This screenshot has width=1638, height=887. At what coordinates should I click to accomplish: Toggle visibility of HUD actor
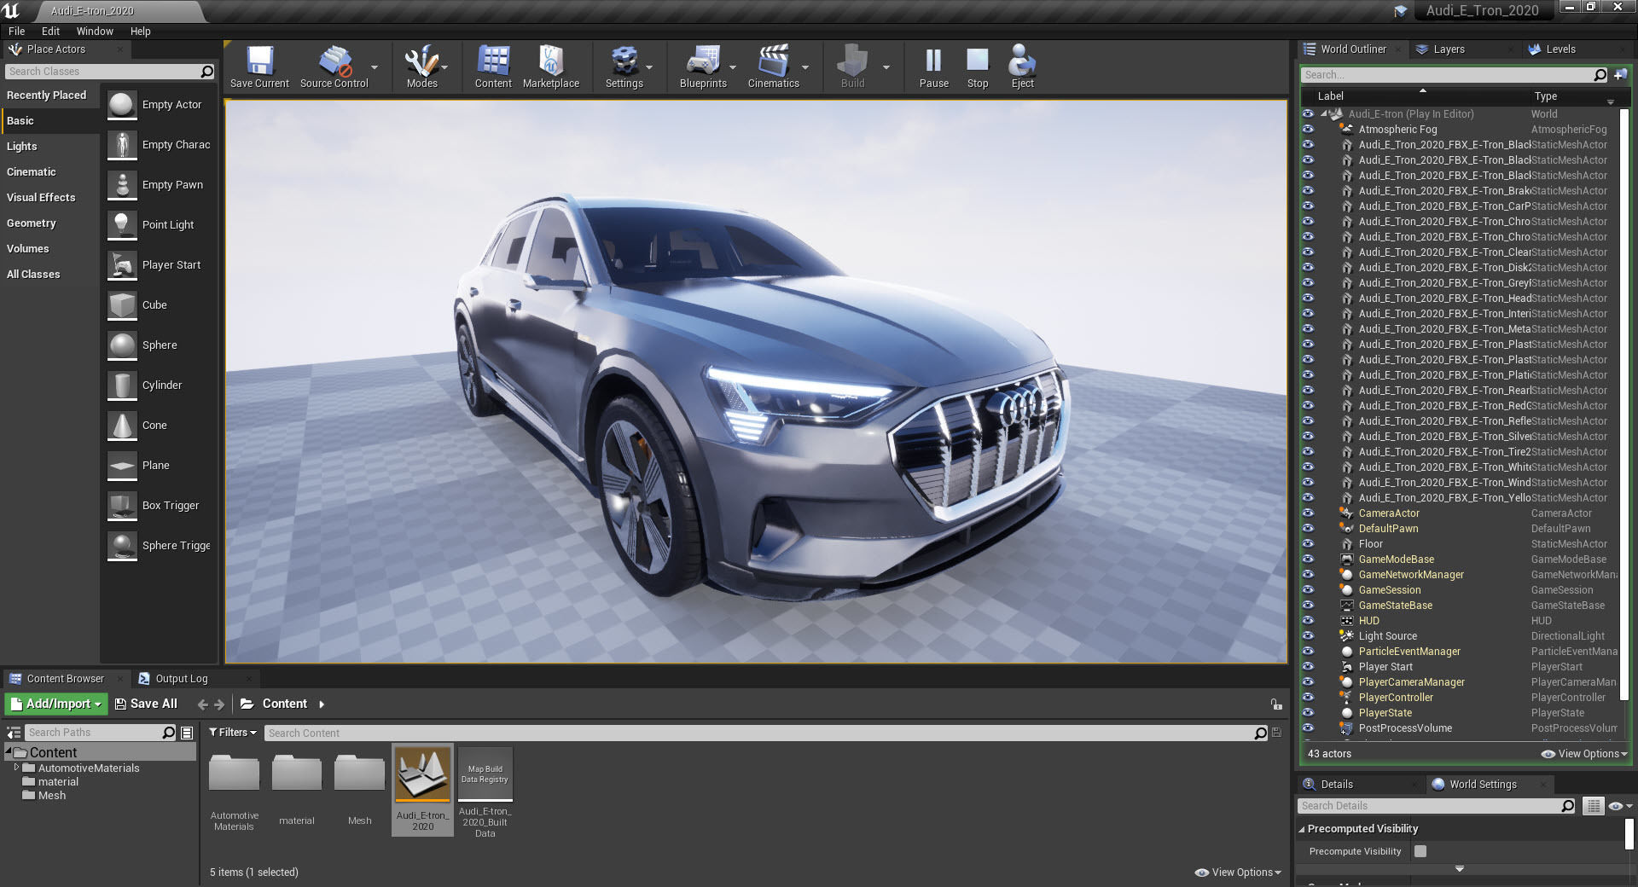[x=1308, y=621]
